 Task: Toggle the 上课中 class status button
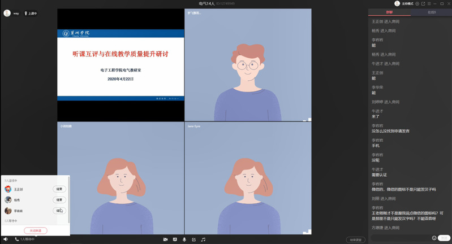[31, 13]
